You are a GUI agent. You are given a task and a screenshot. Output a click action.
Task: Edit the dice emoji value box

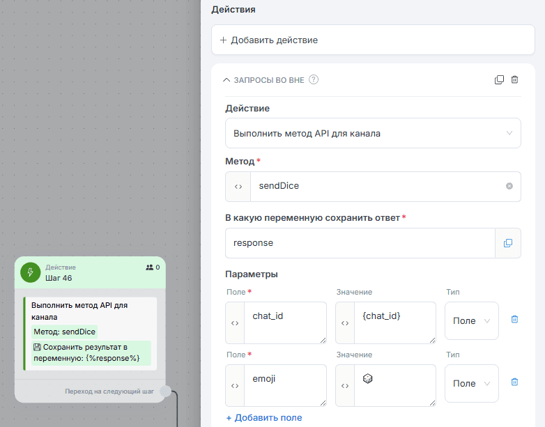pos(395,385)
